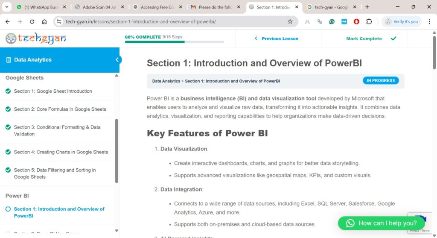Click the 60% COMPLETE progress label
Screen dimensions: 437x238
click(x=143, y=37)
